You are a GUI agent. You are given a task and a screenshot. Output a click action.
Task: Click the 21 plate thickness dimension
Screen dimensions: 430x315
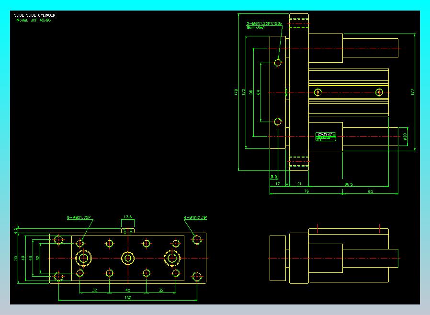point(299,184)
